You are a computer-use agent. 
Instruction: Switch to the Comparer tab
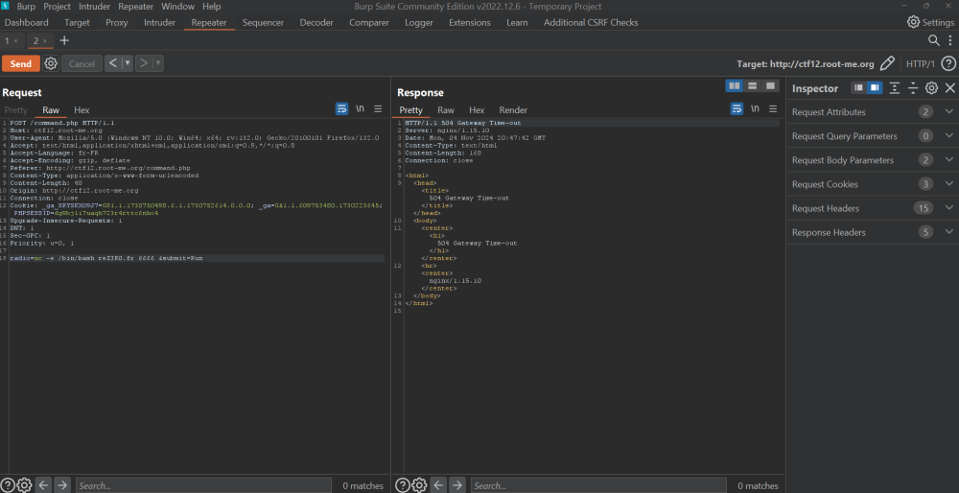[x=369, y=23]
